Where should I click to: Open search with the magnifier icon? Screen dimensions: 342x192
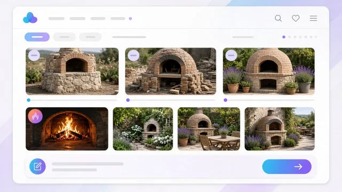coord(278,18)
